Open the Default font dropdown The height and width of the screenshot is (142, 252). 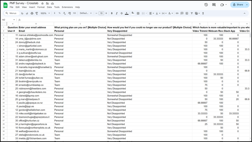[x=86, y=13]
